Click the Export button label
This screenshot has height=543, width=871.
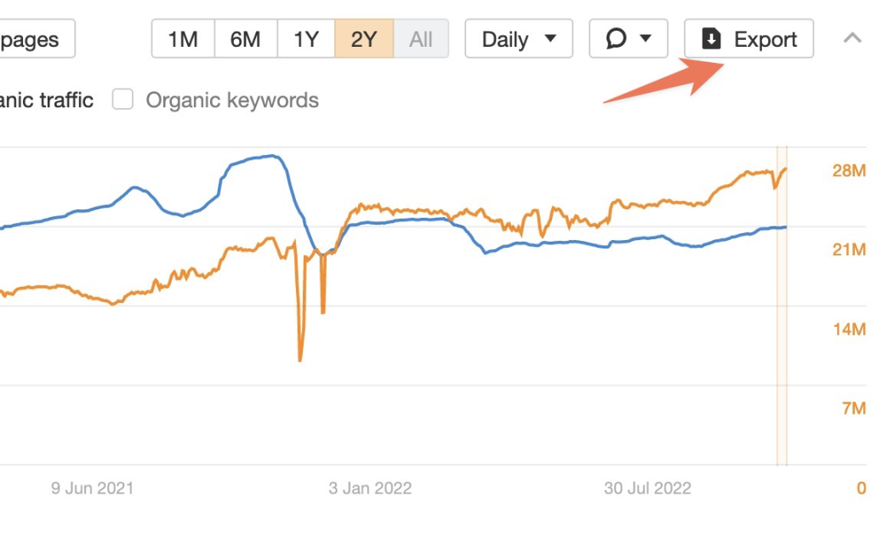[x=766, y=39]
